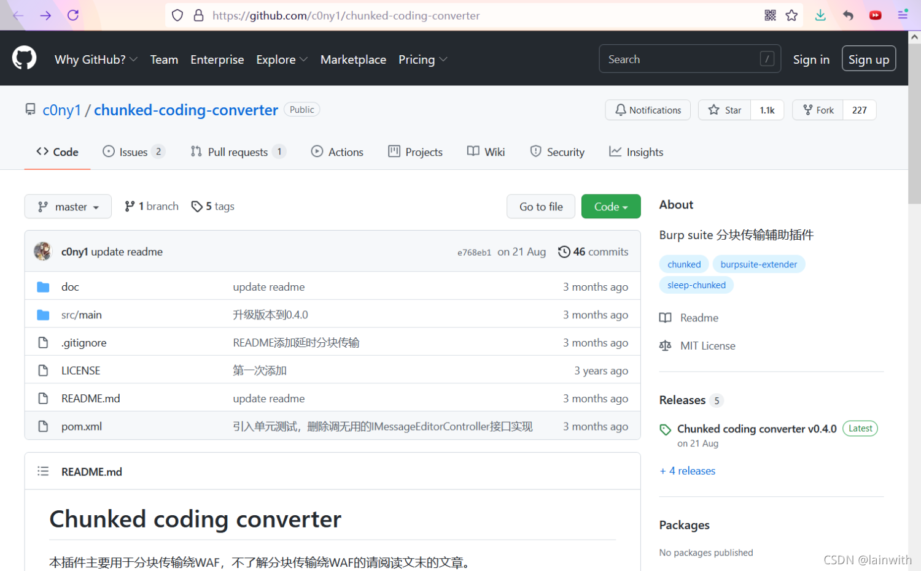Open the Pull requests tab

point(238,152)
